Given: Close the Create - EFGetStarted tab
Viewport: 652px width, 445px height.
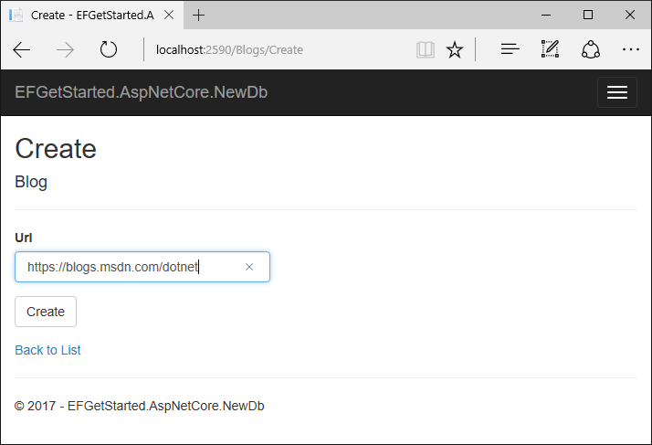Looking at the screenshot, I should tap(171, 15).
